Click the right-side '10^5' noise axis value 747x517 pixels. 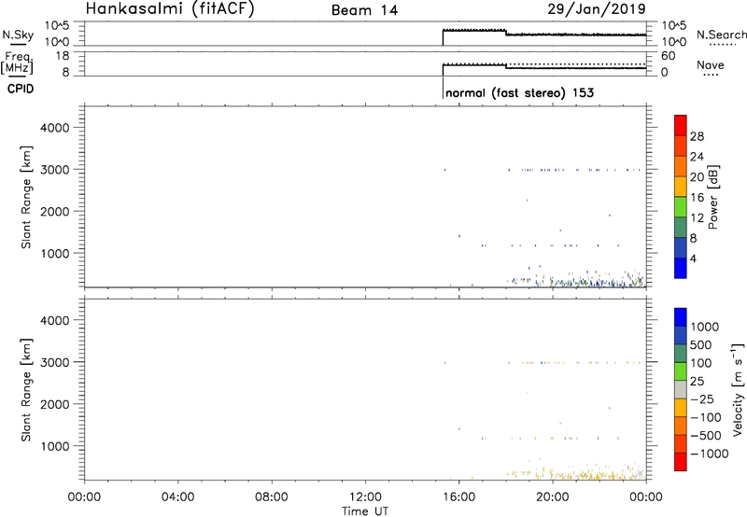click(673, 25)
